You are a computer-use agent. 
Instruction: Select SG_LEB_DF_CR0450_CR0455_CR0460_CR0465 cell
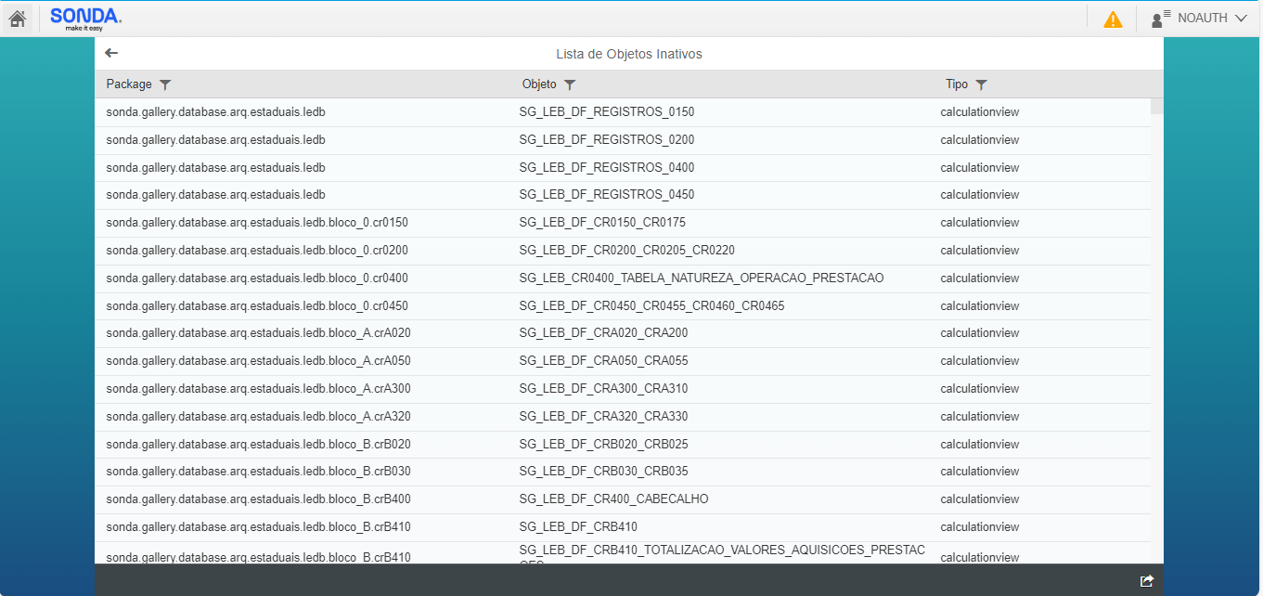(x=651, y=306)
